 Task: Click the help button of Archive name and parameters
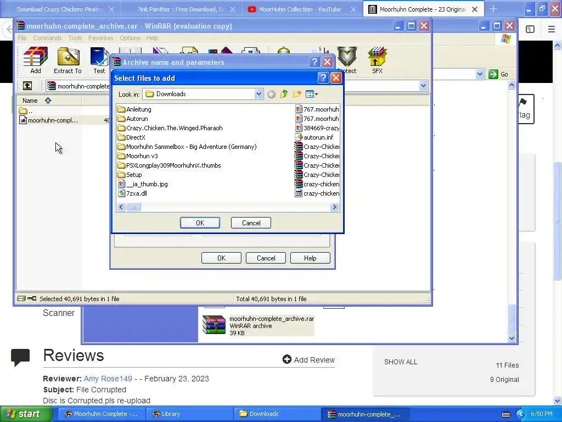[x=314, y=62]
